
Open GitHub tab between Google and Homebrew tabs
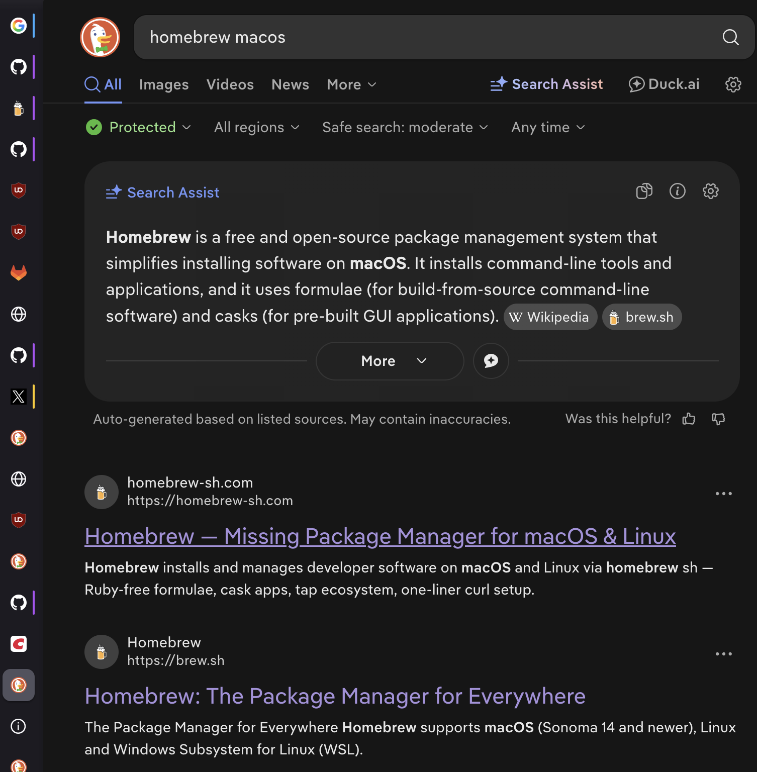[x=19, y=67]
